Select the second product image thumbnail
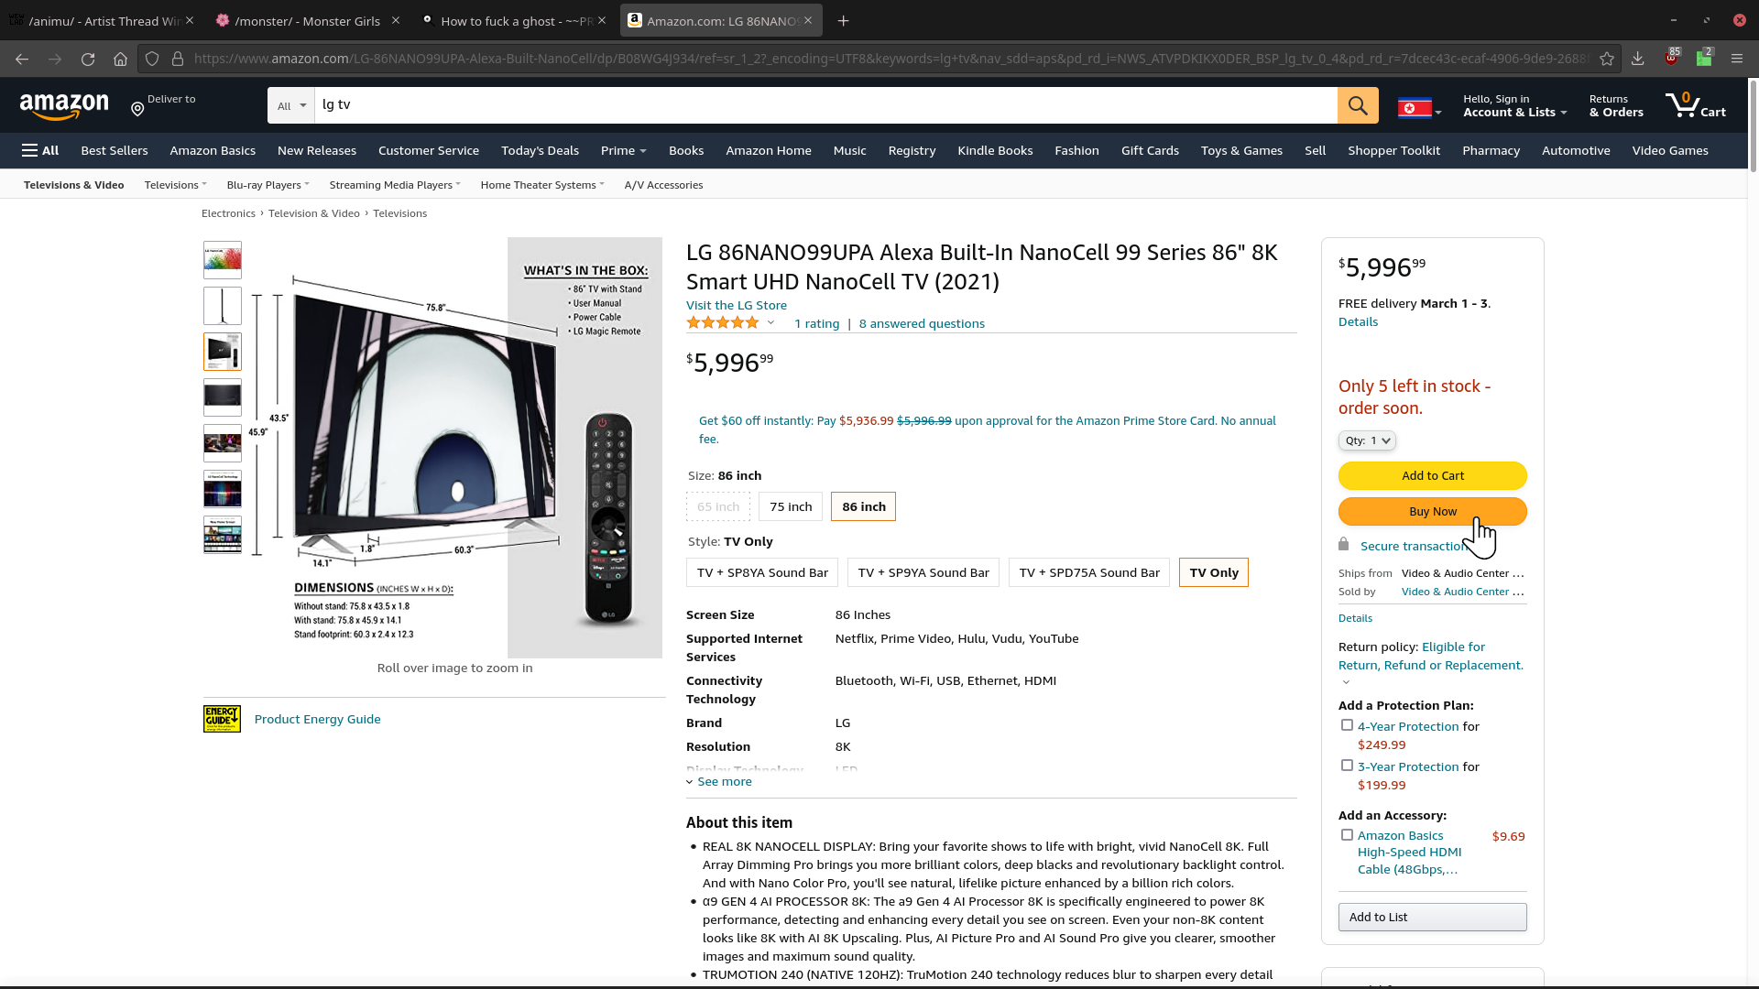This screenshot has width=1759, height=989. [223, 306]
